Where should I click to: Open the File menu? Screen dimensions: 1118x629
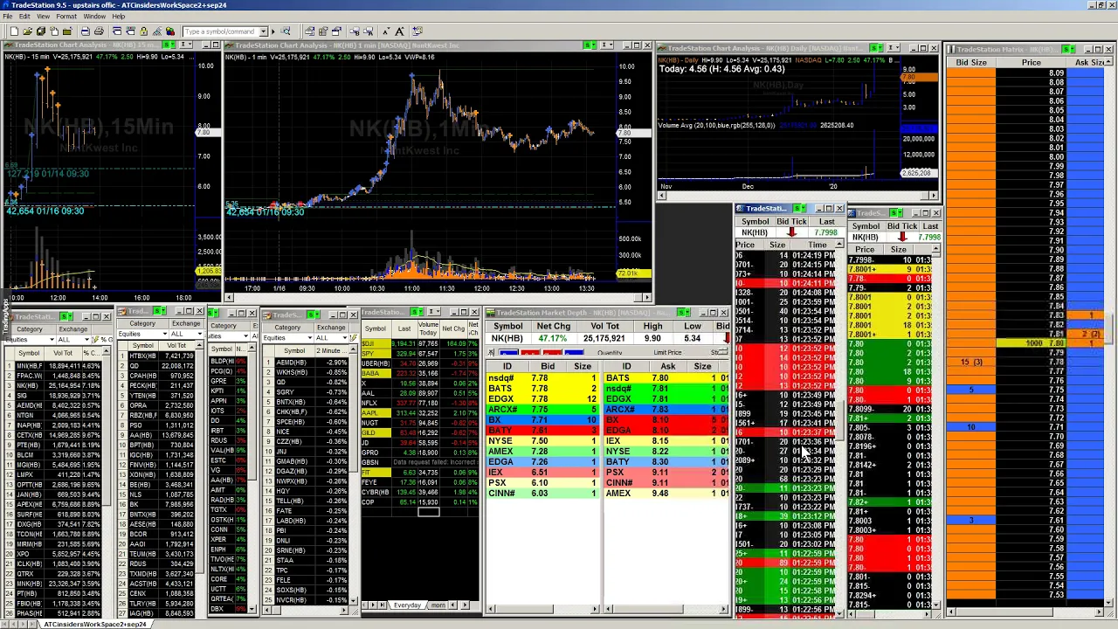click(7, 17)
